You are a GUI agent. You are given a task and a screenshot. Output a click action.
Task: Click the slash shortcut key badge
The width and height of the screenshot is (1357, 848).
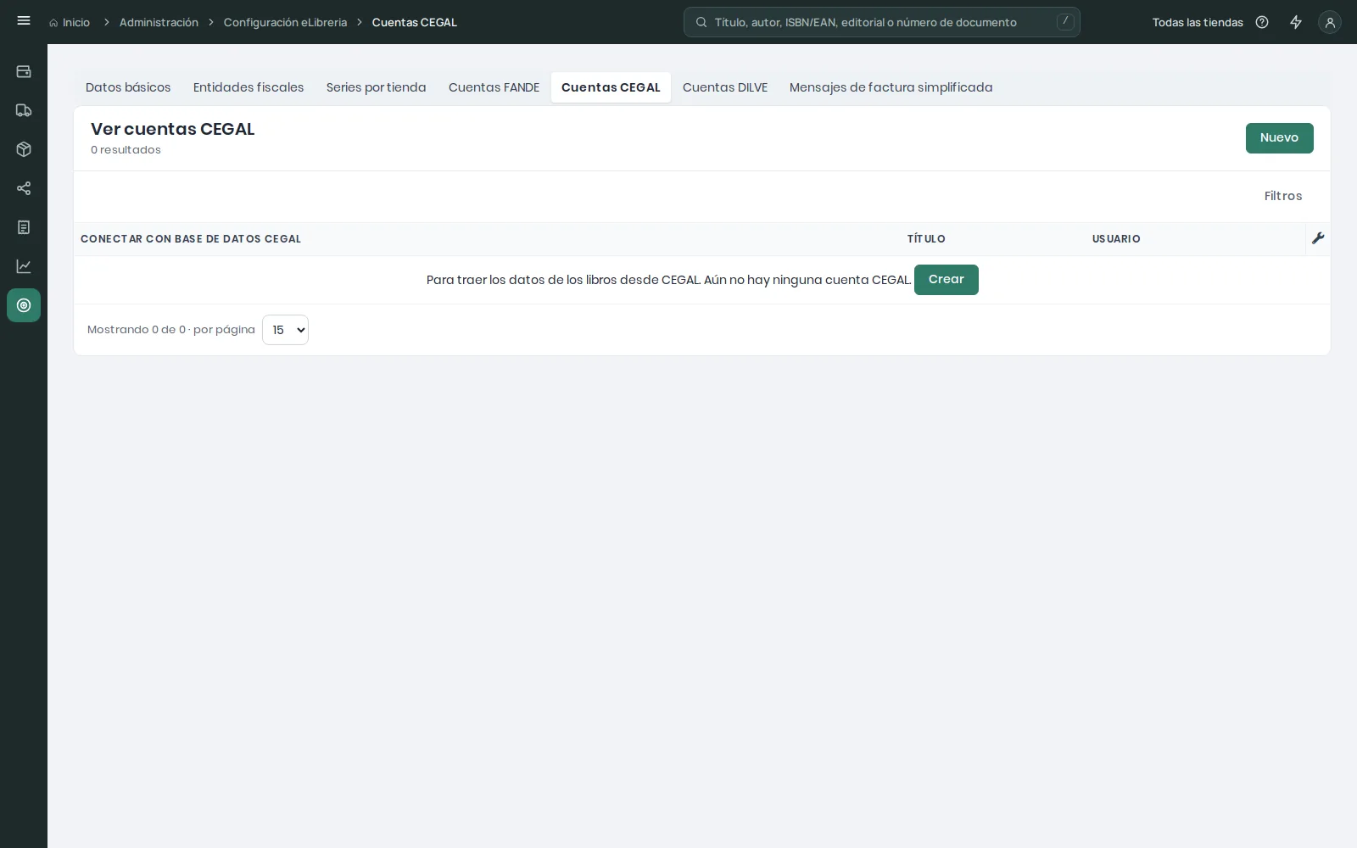point(1065,22)
